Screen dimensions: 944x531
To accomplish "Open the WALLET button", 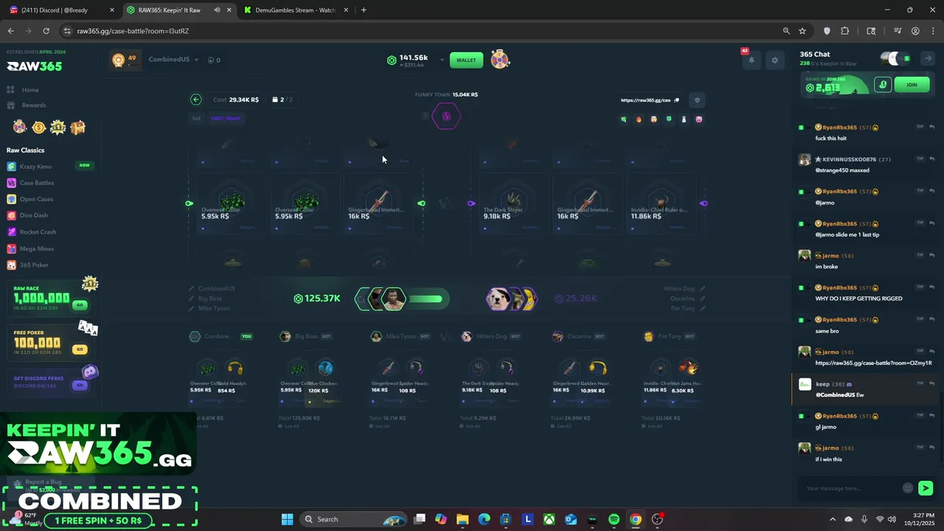I will (466, 60).
